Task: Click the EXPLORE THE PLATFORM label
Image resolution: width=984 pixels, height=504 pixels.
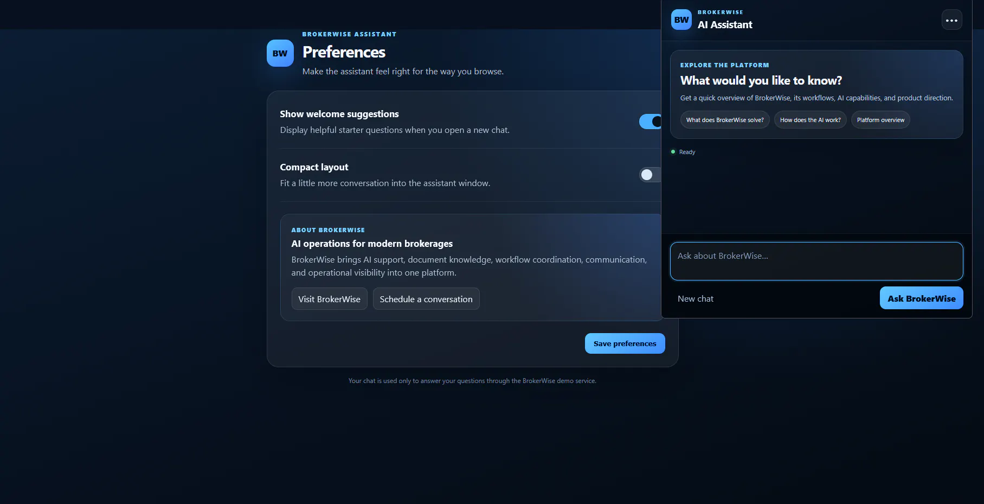Action: click(724, 65)
